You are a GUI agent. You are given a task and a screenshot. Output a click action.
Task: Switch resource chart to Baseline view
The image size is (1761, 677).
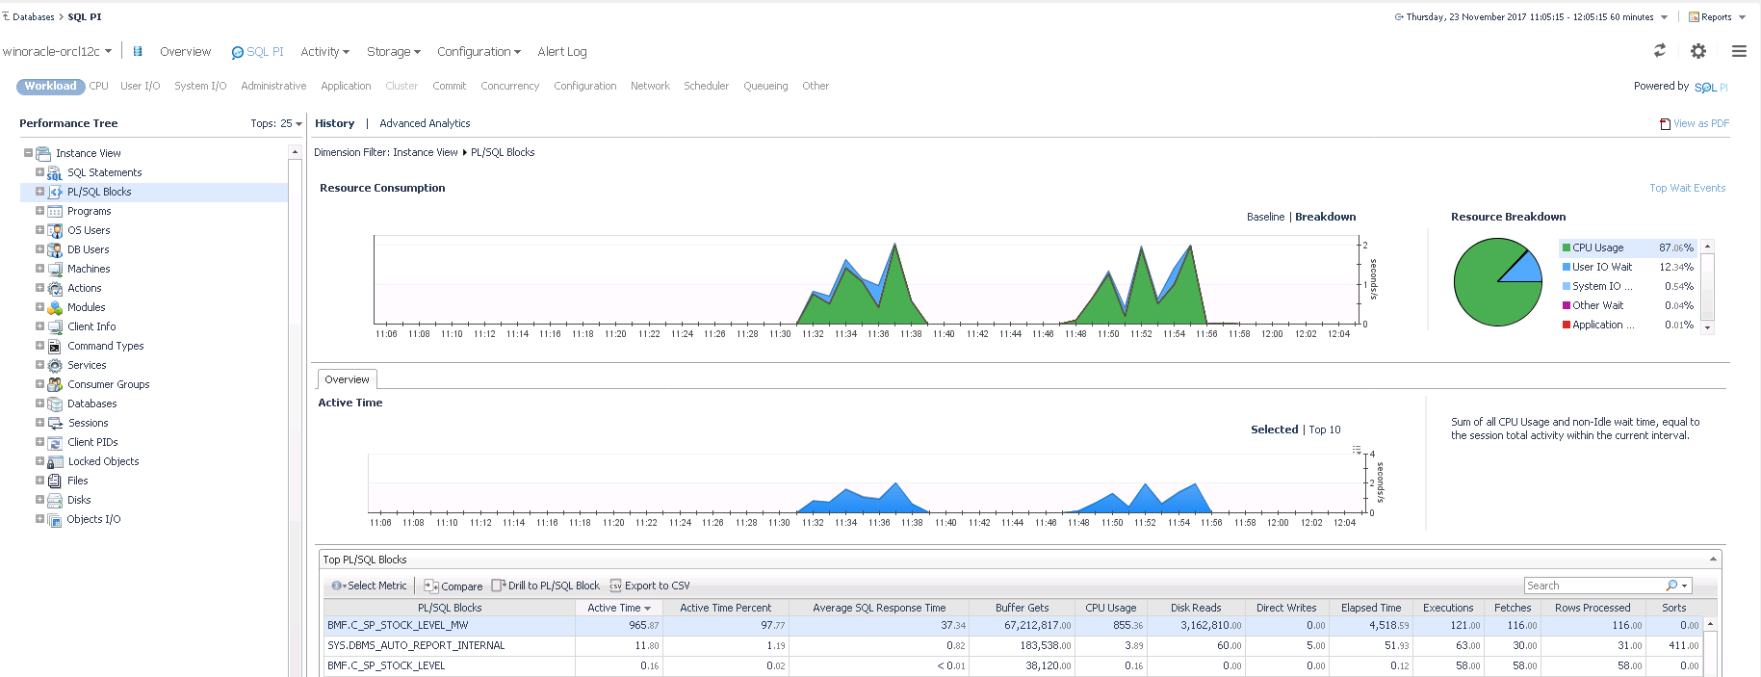(1265, 217)
